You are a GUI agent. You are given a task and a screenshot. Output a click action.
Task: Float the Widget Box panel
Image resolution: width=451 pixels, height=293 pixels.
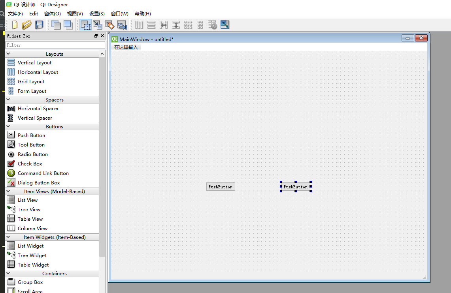(x=96, y=36)
